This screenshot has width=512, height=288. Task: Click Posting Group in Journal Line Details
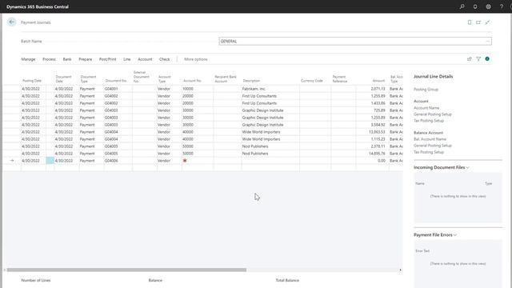(426, 89)
